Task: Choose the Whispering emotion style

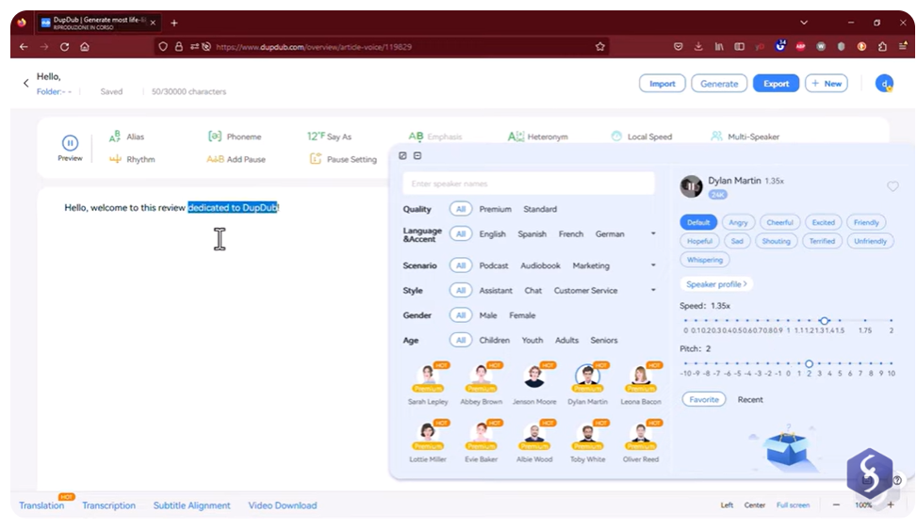Action: pyautogui.click(x=705, y=260)
